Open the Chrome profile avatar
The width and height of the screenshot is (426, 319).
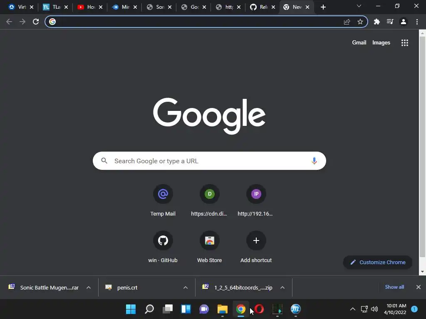[404, 22]
